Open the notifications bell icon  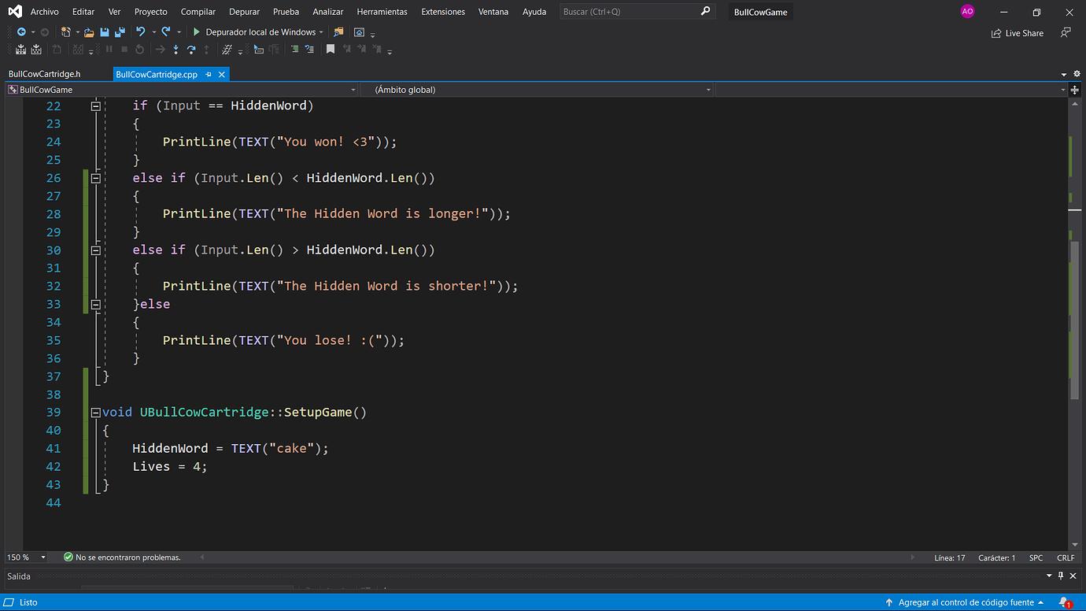click(x=1064, y=602)
